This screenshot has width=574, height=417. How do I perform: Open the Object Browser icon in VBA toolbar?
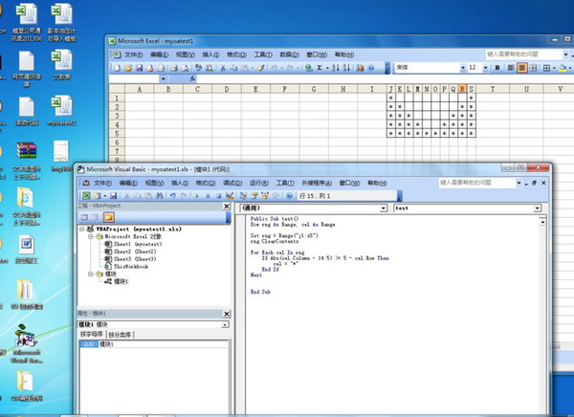coord(265,196)
